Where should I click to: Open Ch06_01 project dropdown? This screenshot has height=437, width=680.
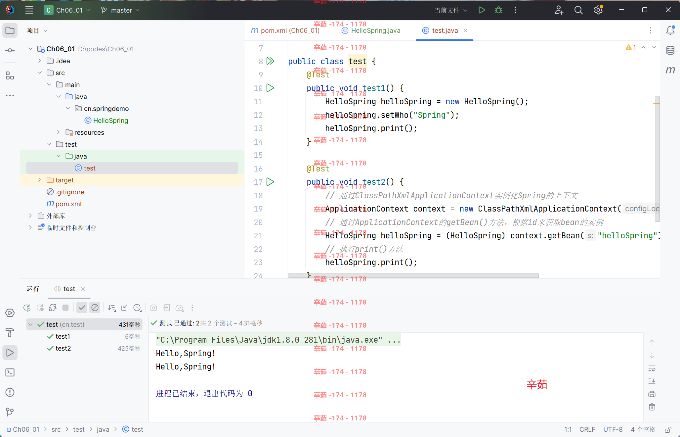67,10
